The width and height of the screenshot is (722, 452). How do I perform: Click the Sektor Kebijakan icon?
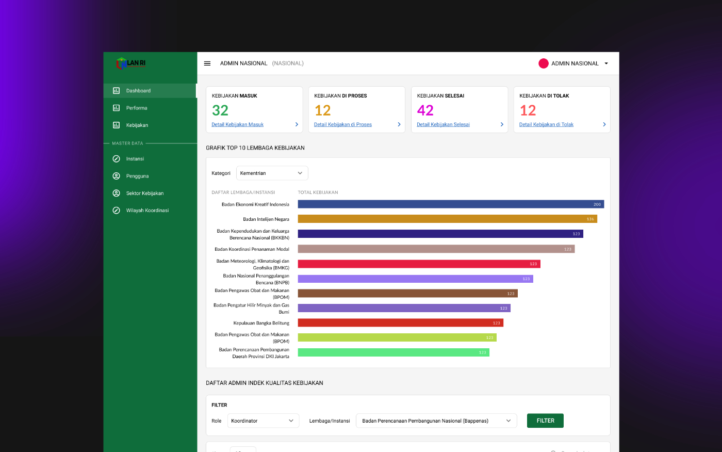pos(117,193)
